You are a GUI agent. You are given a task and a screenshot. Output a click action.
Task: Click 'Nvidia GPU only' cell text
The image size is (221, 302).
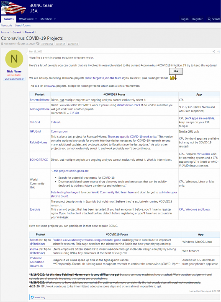(x=189, y=131)
